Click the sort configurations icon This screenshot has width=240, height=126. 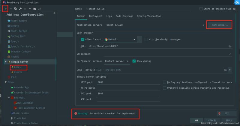click(40, 9)
